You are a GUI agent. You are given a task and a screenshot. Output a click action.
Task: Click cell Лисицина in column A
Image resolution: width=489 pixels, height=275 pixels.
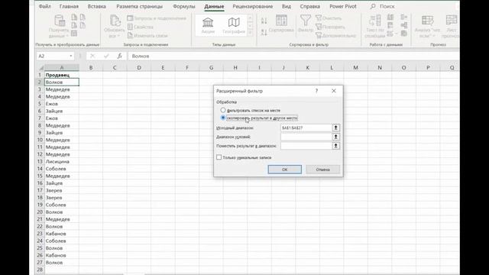pos(62,161)
